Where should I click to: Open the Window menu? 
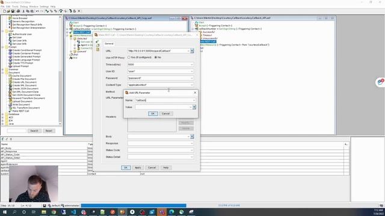click(x=34, y=7)
